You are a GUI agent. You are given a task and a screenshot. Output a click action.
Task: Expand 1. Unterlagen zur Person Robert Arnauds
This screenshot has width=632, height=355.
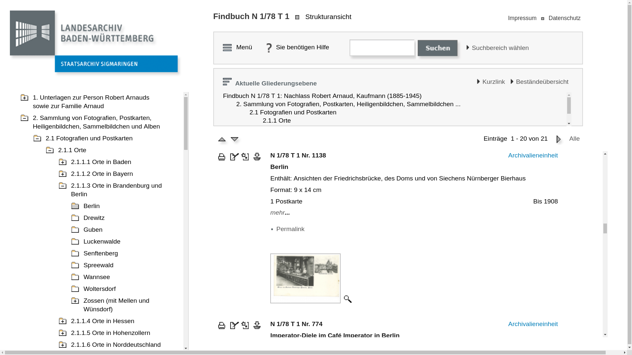(x=24, y=98)
